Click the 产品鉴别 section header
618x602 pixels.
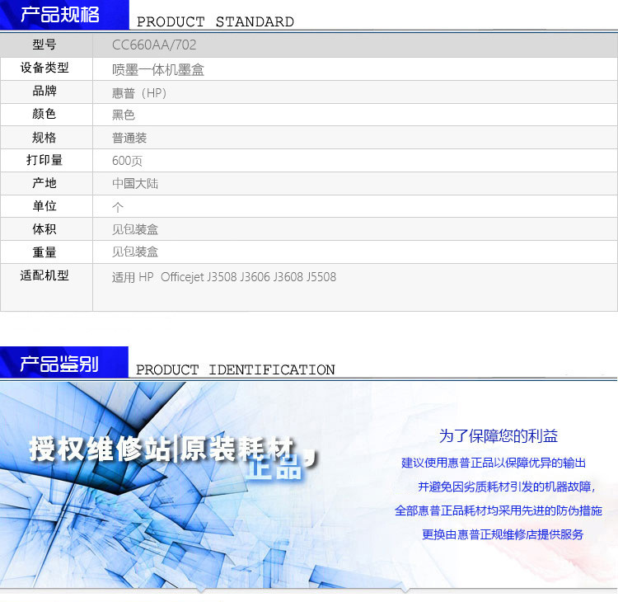point(63,363)
